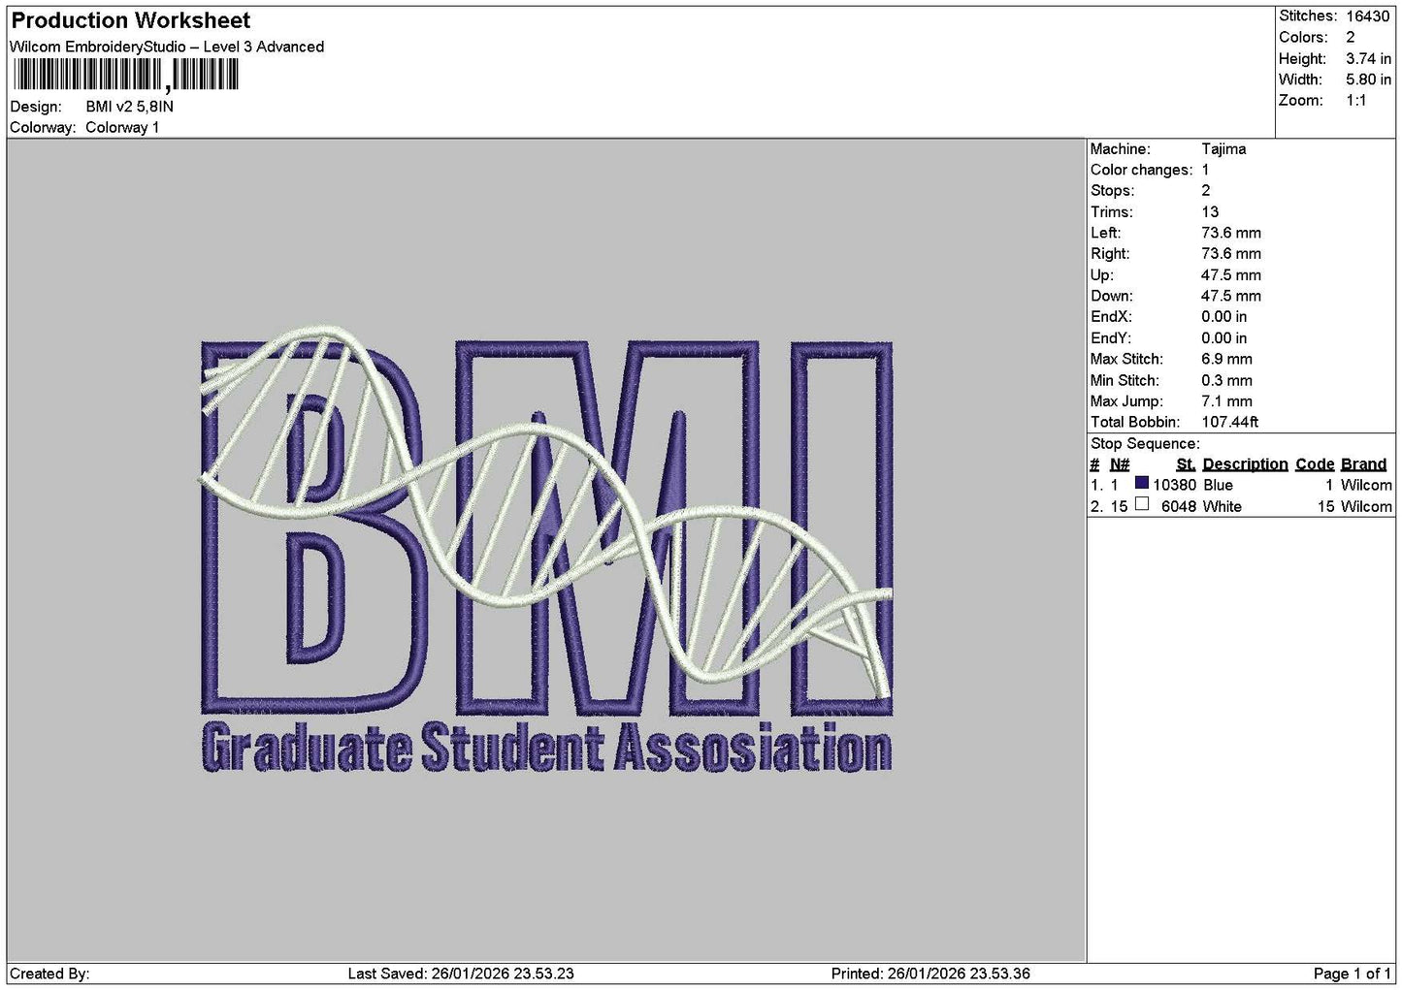Screen dimensions: 1402x990
Task: Click the Blue thread color swatch
Action: tap(1142, 483)
